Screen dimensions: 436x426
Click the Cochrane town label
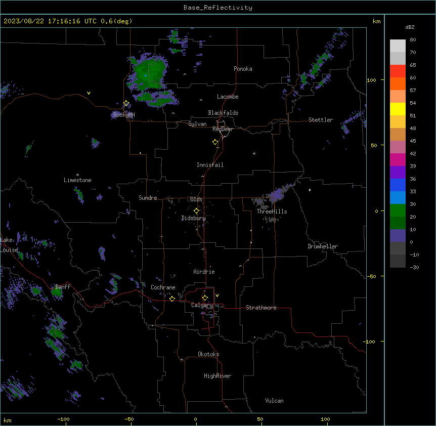pos(163,287)
